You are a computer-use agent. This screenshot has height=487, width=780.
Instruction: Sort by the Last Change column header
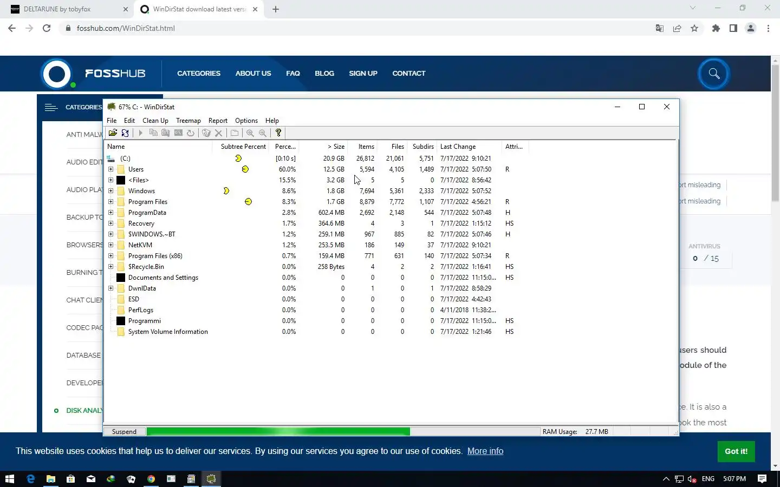pyautogui.click(x=470, y=147)
